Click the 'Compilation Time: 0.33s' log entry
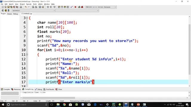 pyautogui.click(x=34, y=92)
